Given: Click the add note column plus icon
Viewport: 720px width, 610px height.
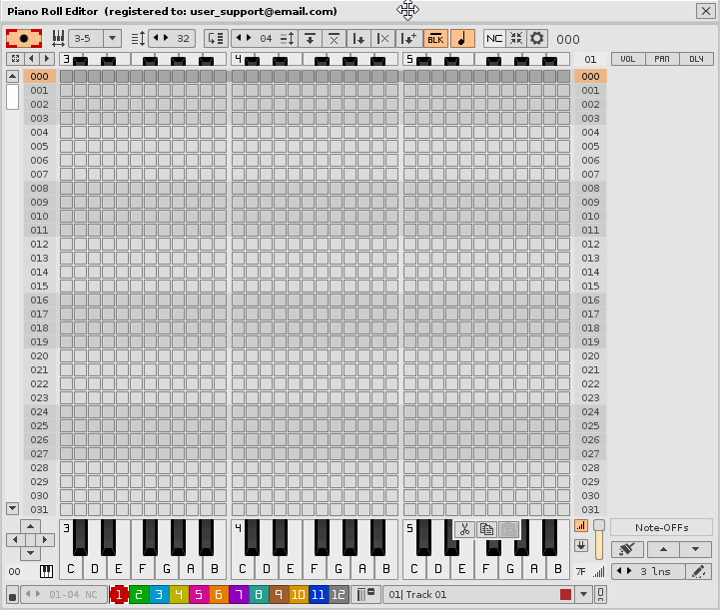Looking at the screenshot, I should (x=408, y=39).
